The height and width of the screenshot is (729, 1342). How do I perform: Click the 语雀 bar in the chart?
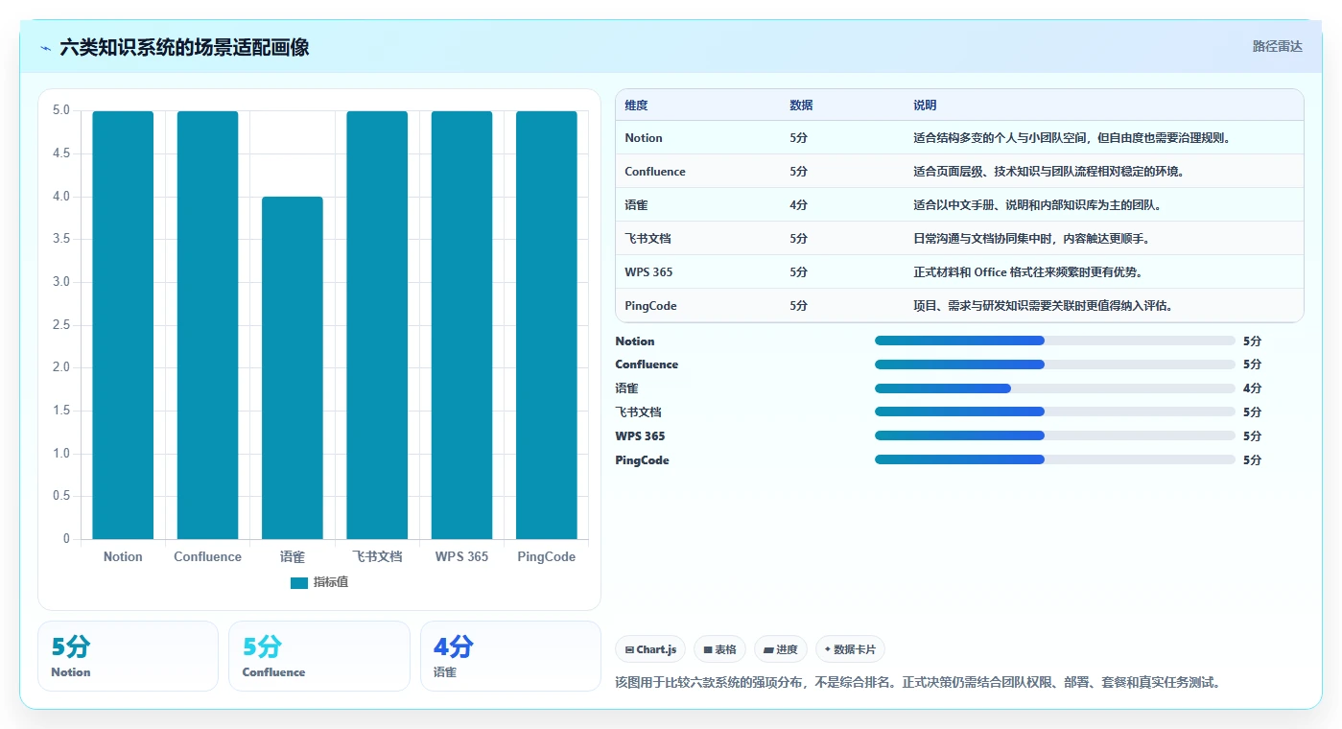(293, 368)
